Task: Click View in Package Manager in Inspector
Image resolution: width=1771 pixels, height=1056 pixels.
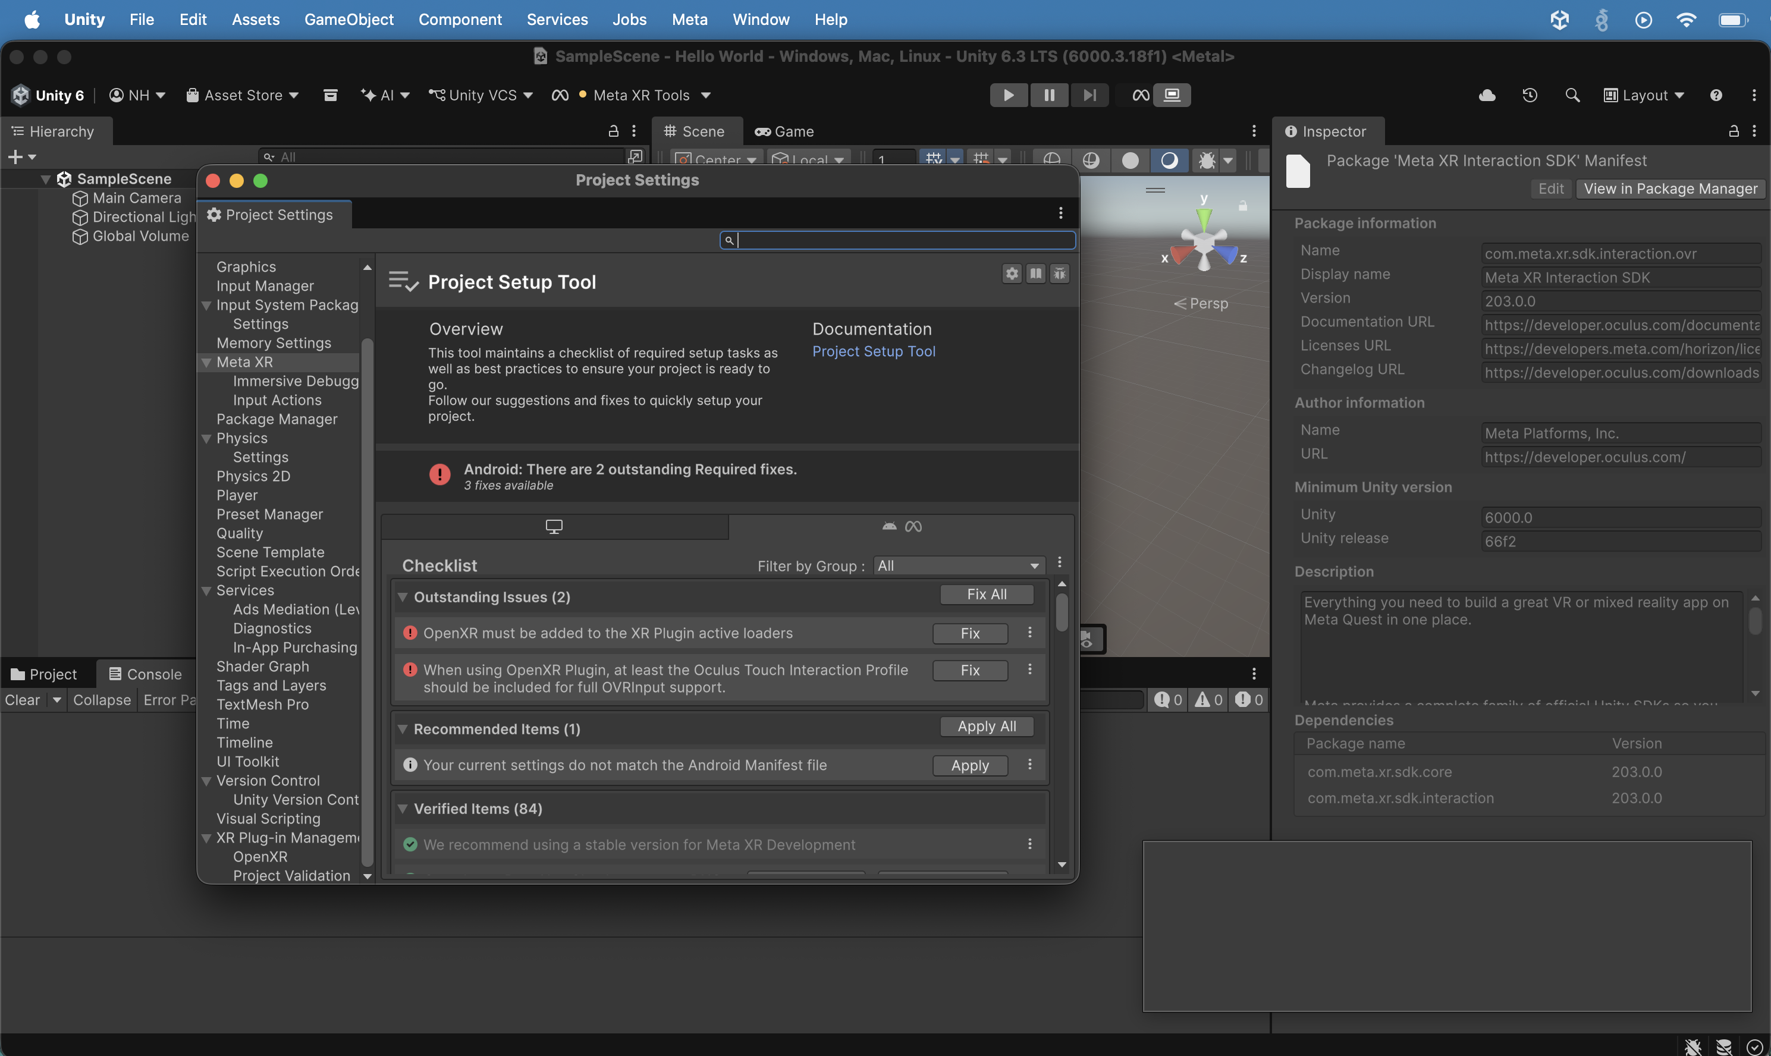Action: [1670, 188]
